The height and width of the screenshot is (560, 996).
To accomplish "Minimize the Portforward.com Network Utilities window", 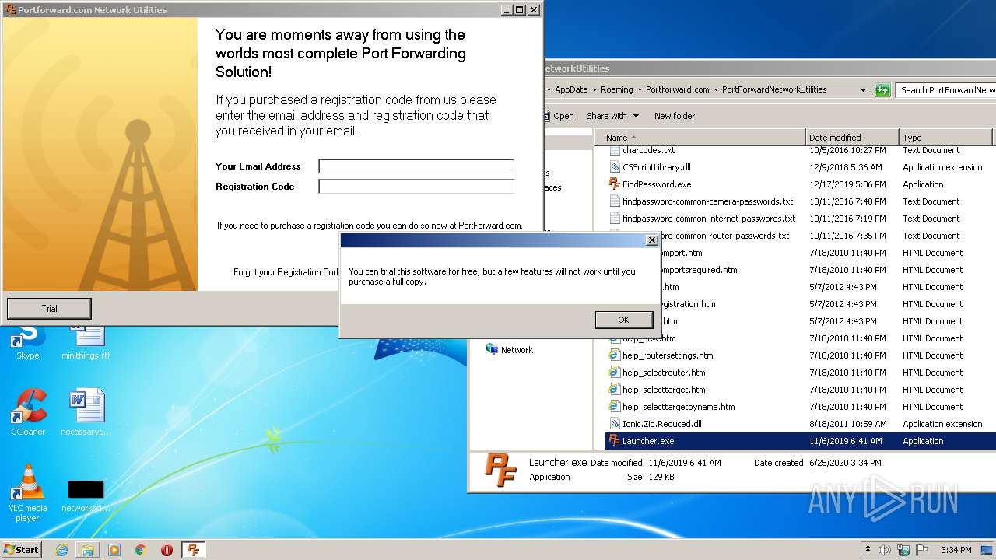I will click(507, 10).
